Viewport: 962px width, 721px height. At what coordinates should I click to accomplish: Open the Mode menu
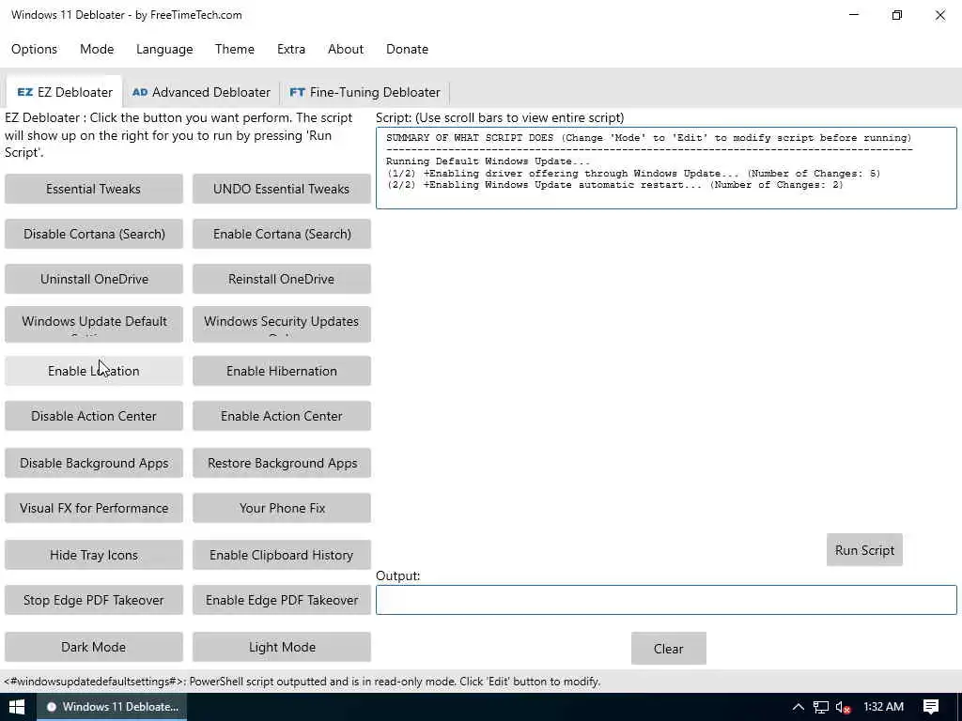click(97, 49)
